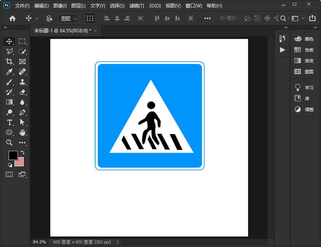
Task: Select the Eraser tool
Action: click(x=22, y=92)
